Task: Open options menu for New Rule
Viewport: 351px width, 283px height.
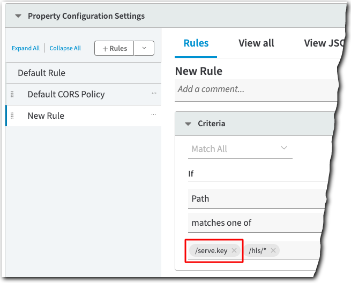Action: tap(154, 115)
